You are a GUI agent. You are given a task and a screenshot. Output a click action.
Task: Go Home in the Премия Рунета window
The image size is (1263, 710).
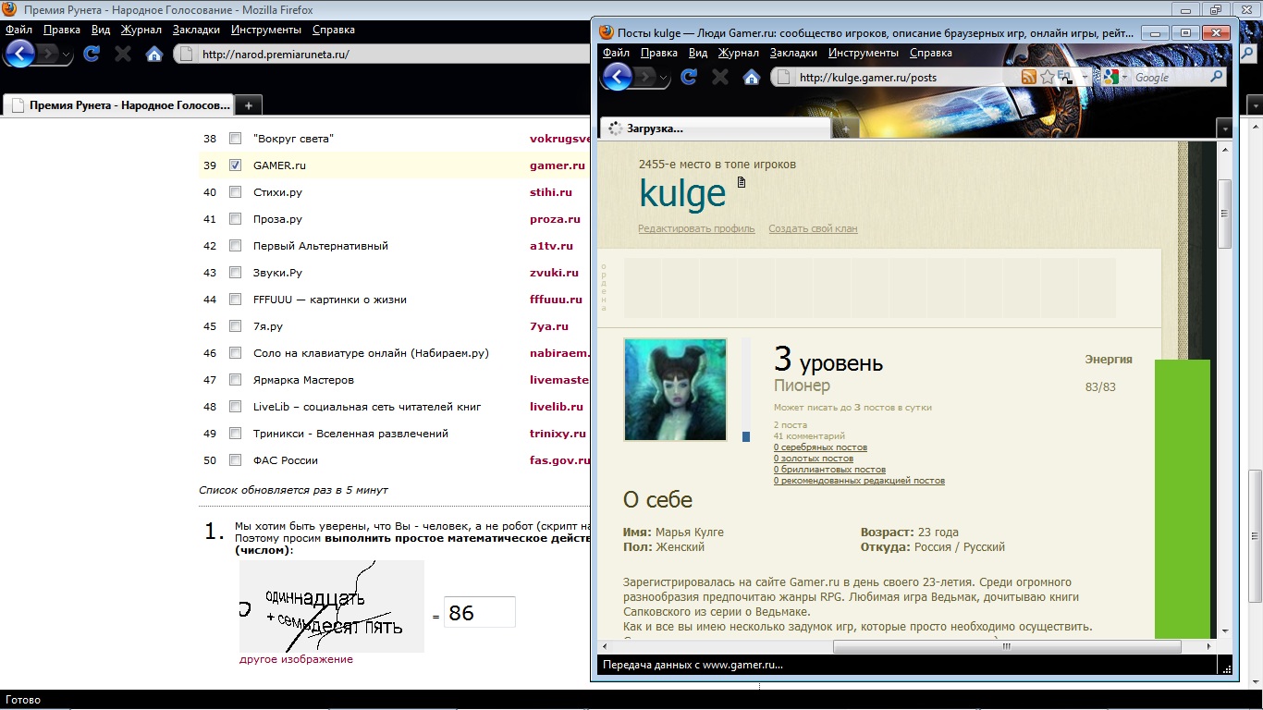153,54
